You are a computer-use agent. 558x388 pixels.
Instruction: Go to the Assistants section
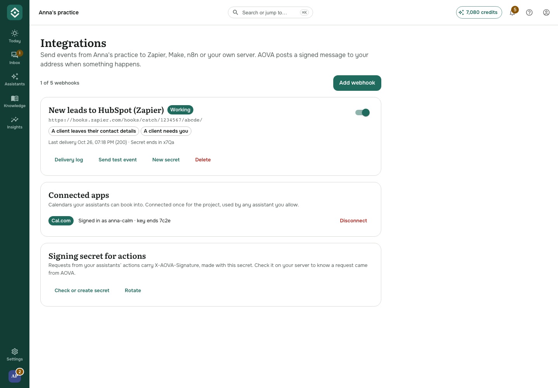(x=15, y=79)
